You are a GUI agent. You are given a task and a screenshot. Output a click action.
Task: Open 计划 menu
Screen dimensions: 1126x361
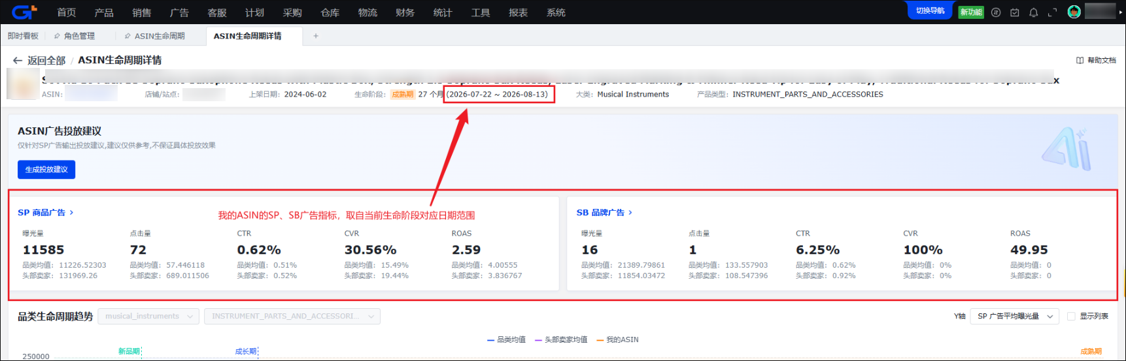tap(254, 12)
